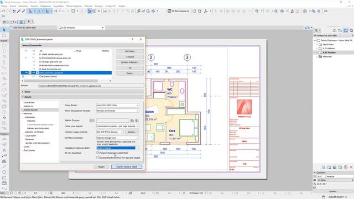Click the '3D Penceresini Aç' toolbar button
The height and width of the screenshot is (199, 354).
tap(178, 11)
